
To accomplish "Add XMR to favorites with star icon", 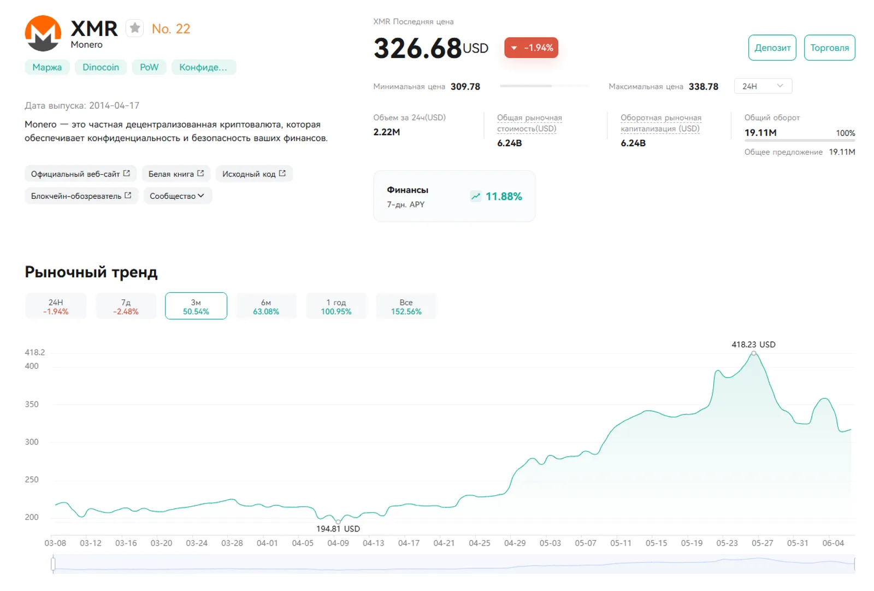I will 135,28.
